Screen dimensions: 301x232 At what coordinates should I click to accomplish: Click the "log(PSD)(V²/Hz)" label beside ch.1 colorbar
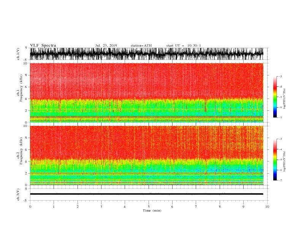coord(285,99)
